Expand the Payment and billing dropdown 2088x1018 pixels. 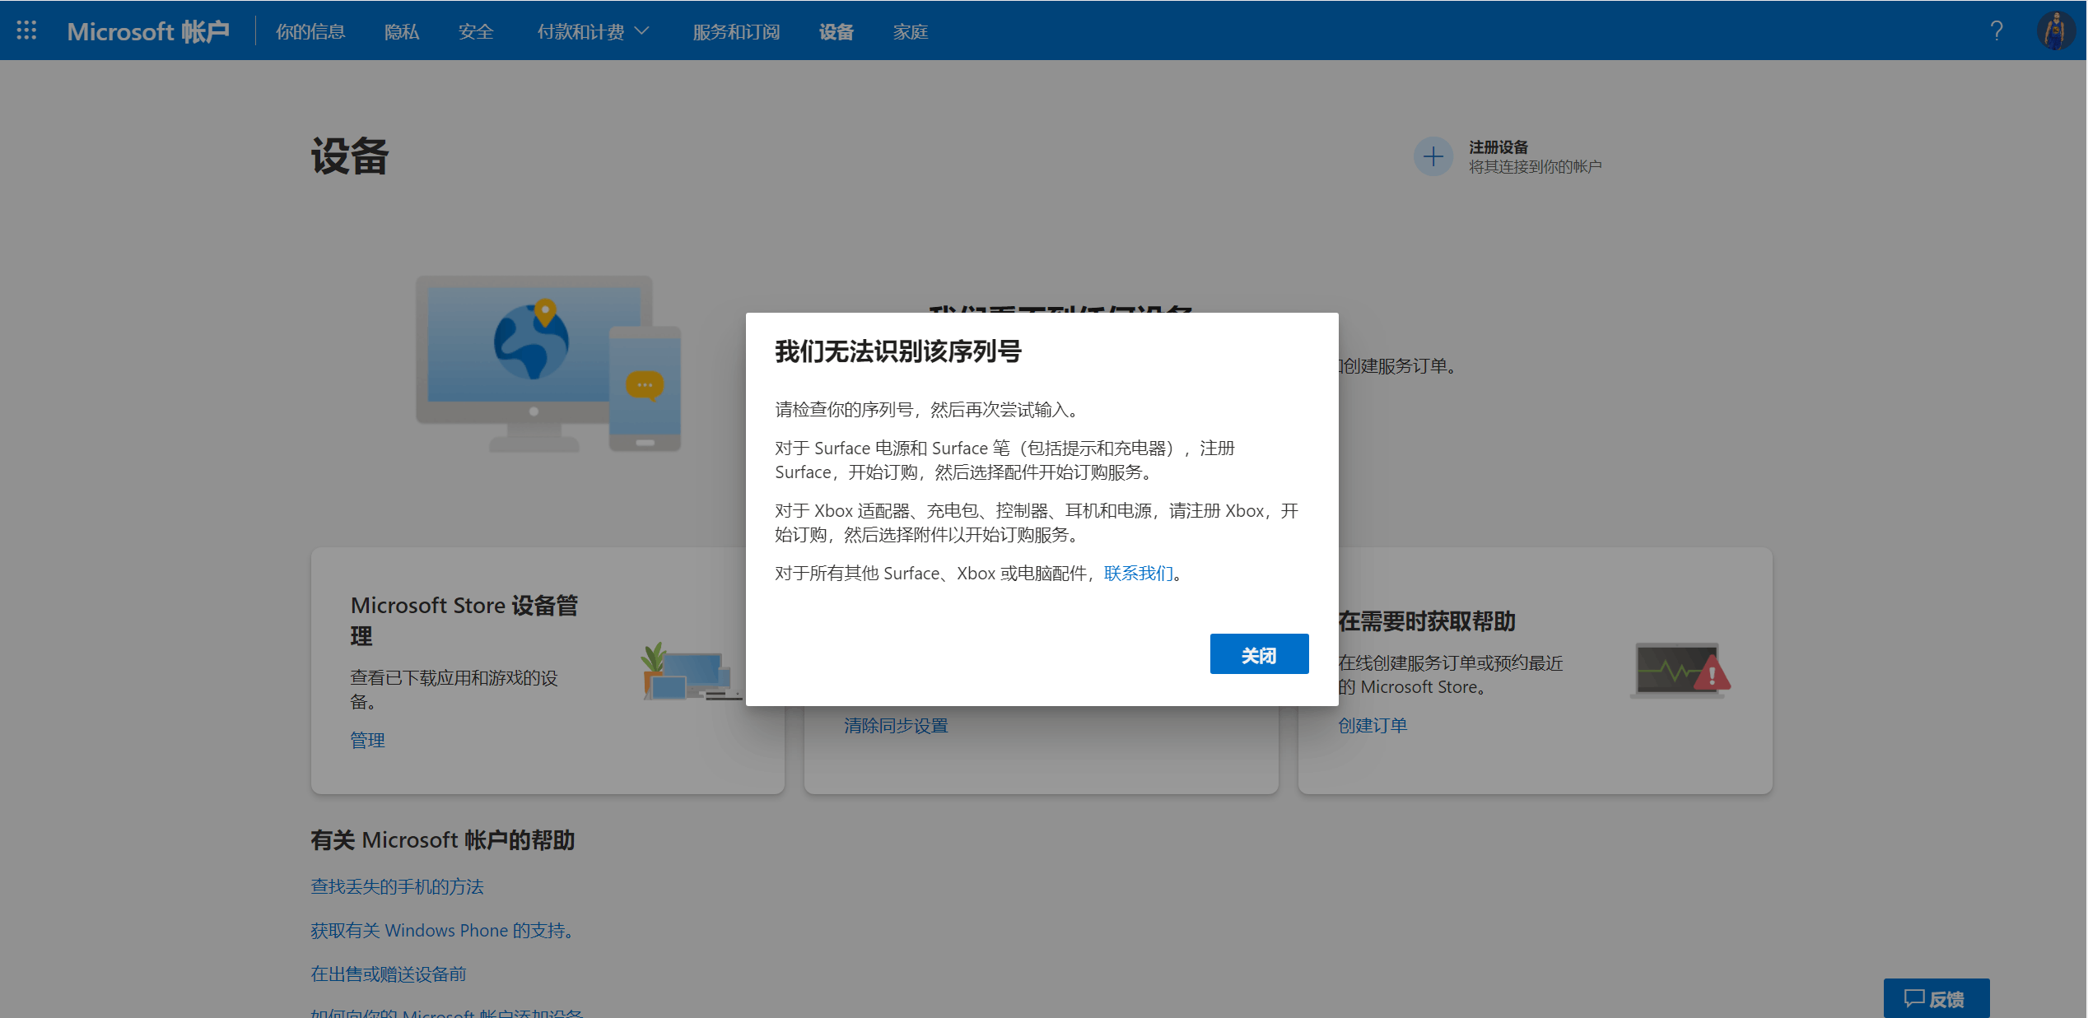coord(593,31)
